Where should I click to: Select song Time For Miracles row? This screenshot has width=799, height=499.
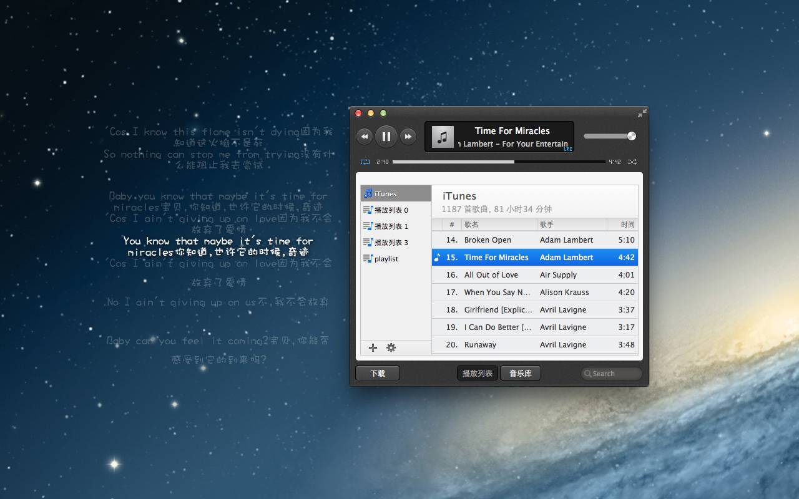pyautogui.click(x=535, y=257)
